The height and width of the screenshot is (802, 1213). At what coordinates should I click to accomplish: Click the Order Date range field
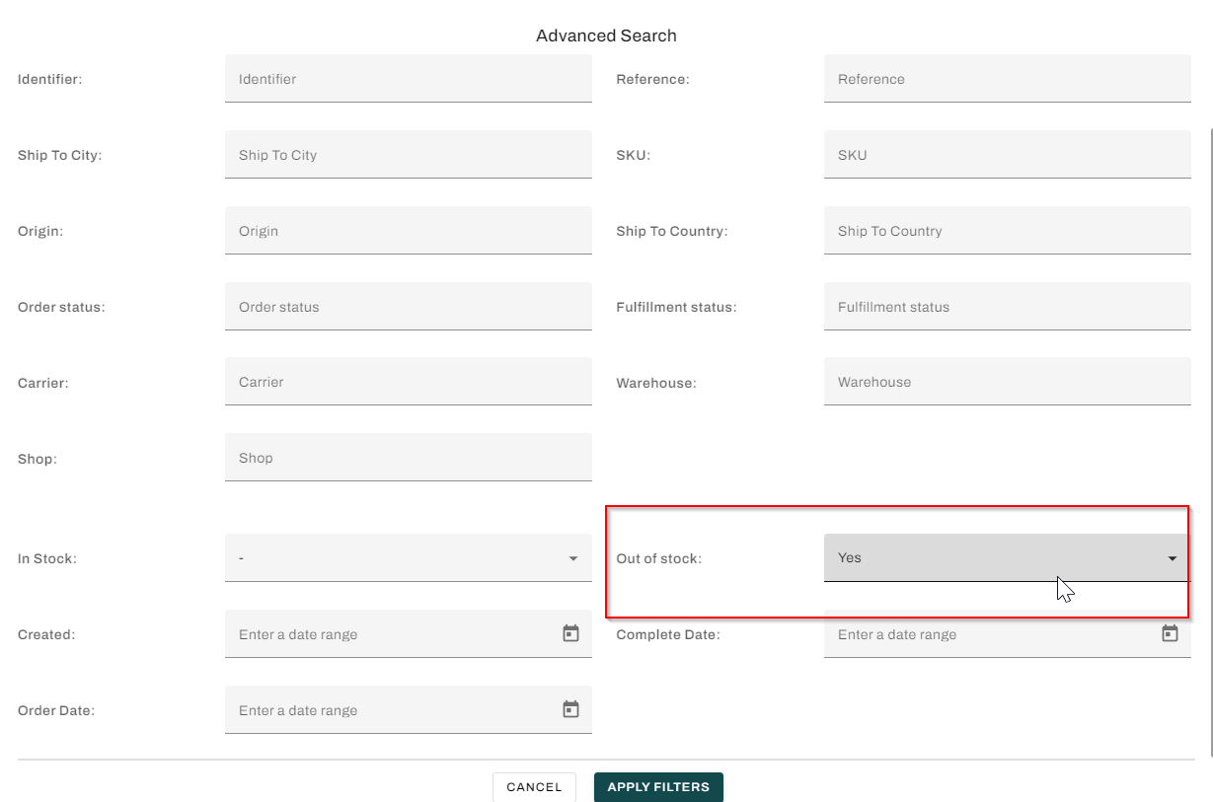(x=409, y=710)
